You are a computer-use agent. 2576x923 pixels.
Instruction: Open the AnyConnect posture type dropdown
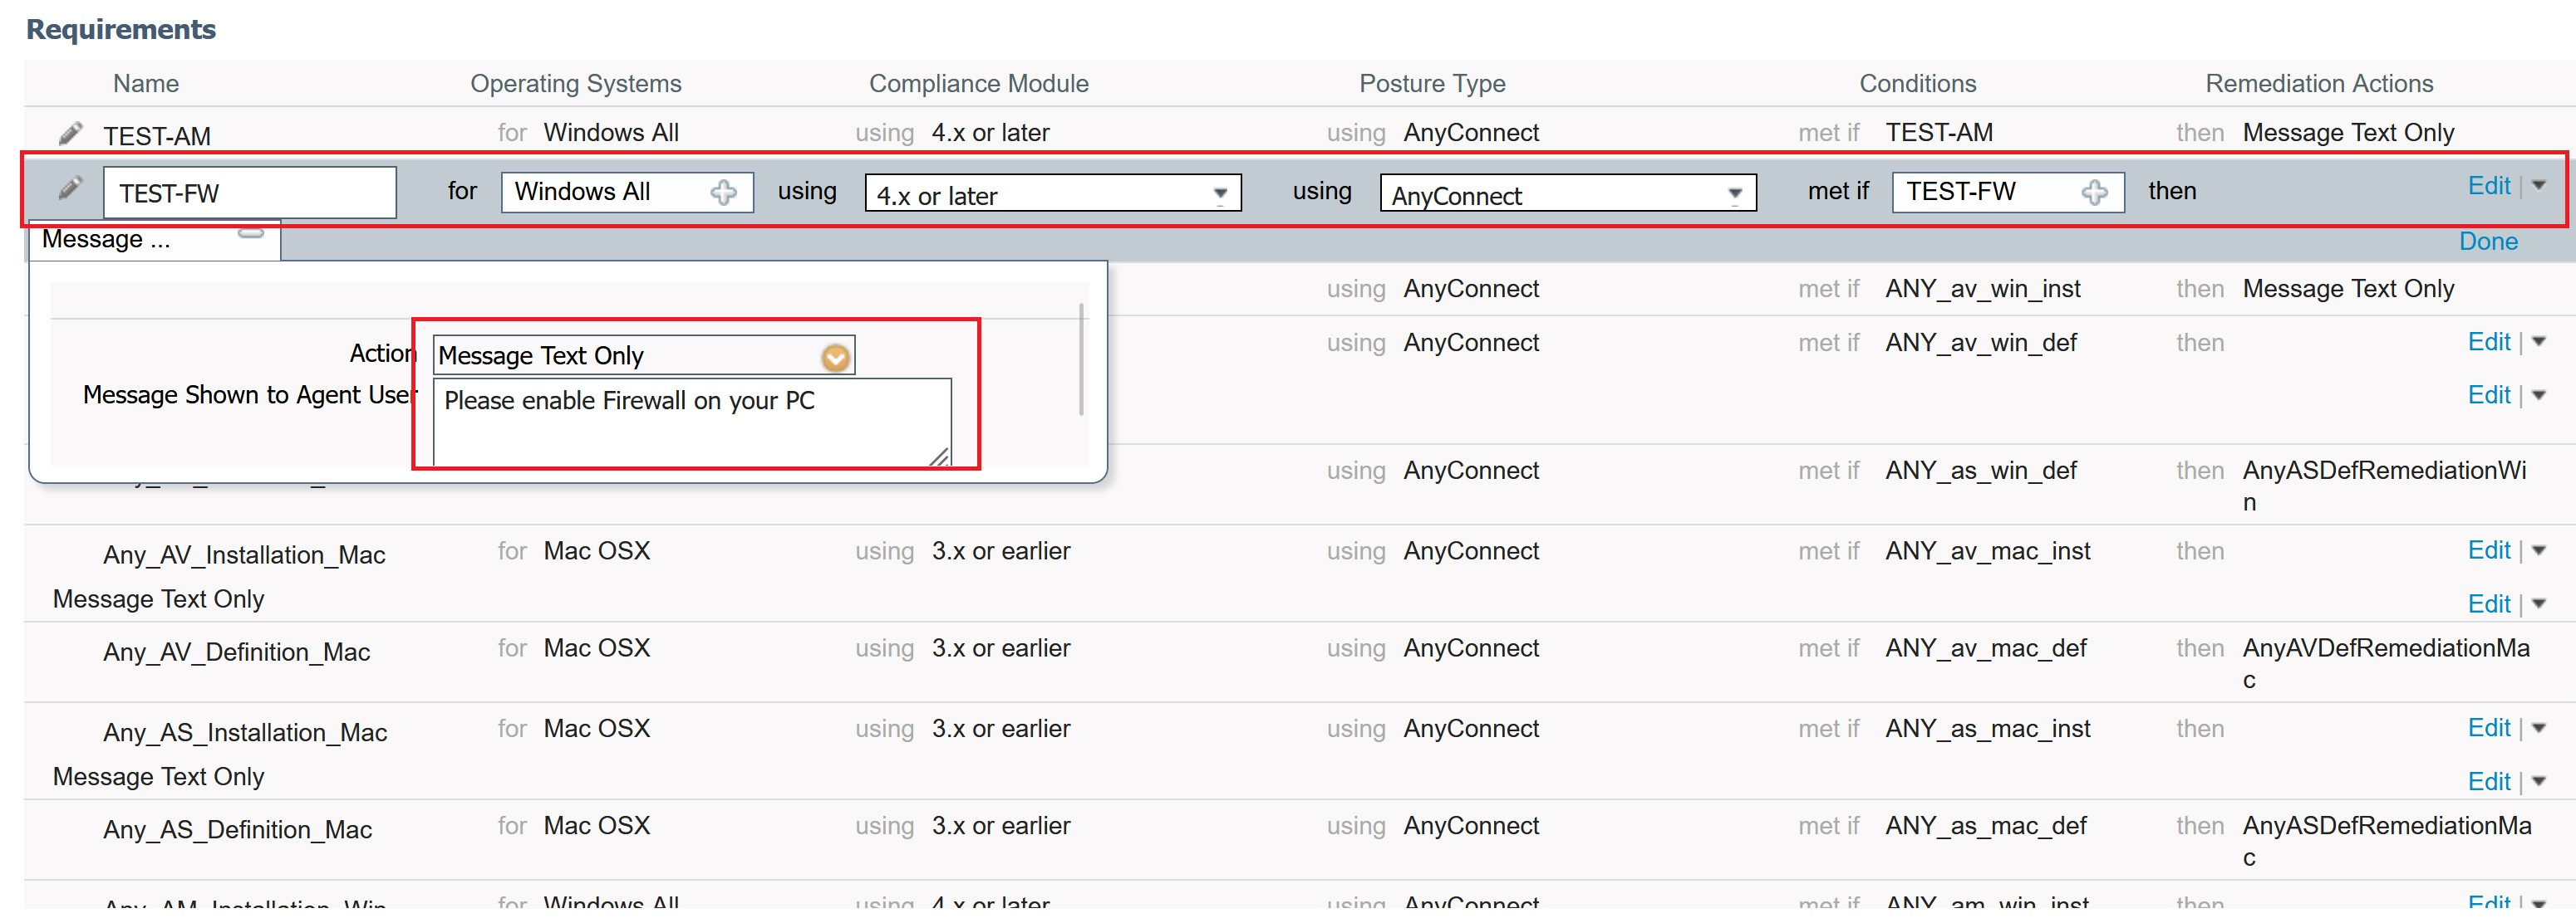tap(1735, 193)
